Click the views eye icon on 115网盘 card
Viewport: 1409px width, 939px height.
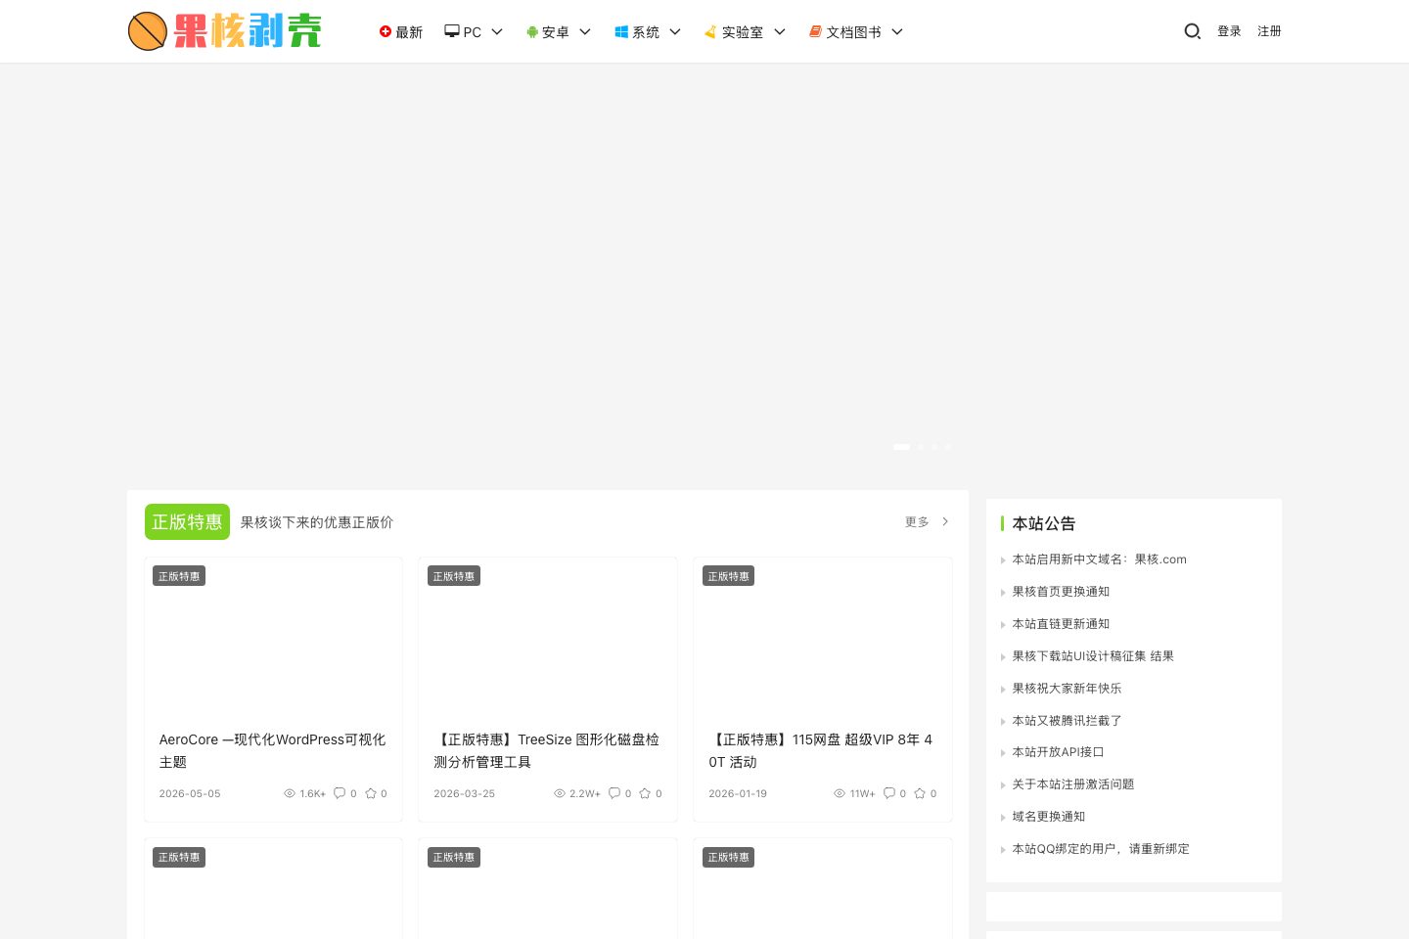click(x=840, y=793)
